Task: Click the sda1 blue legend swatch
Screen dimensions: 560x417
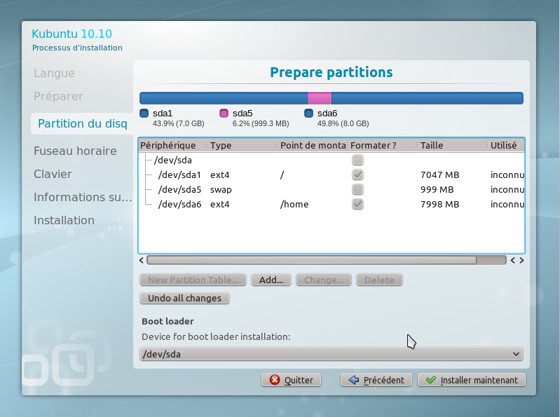Action: pos(144,113)
